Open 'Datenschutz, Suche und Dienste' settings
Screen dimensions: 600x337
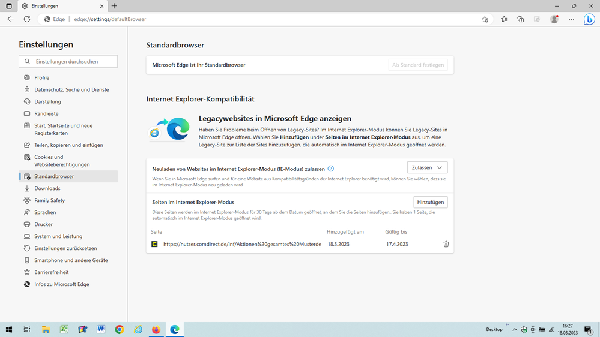71,89
